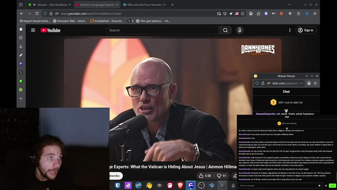Toggle tracking protection shield in address bar

[x=45, y=13]
